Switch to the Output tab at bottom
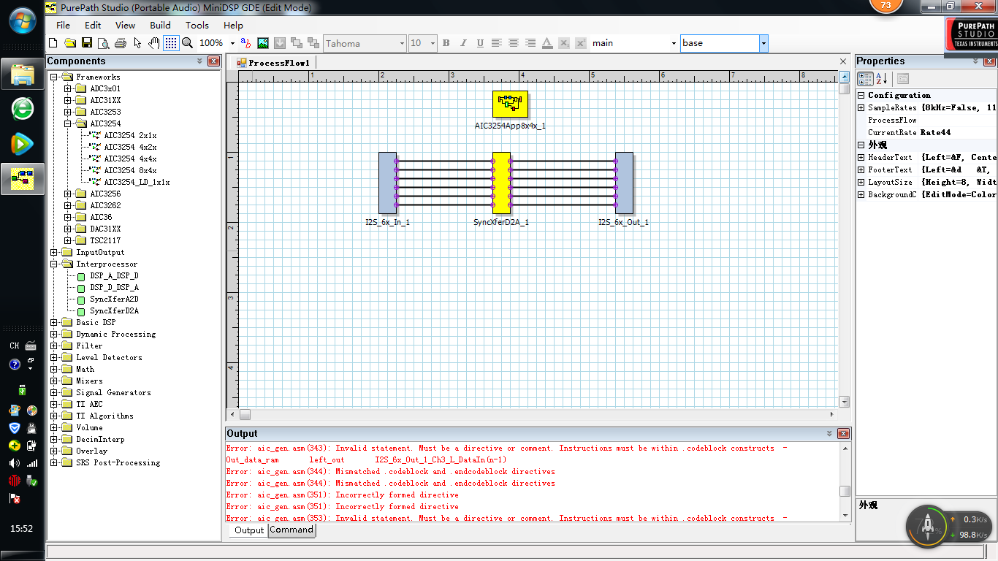The height and width of the screenshot is (561, 998). click(248, 530)
